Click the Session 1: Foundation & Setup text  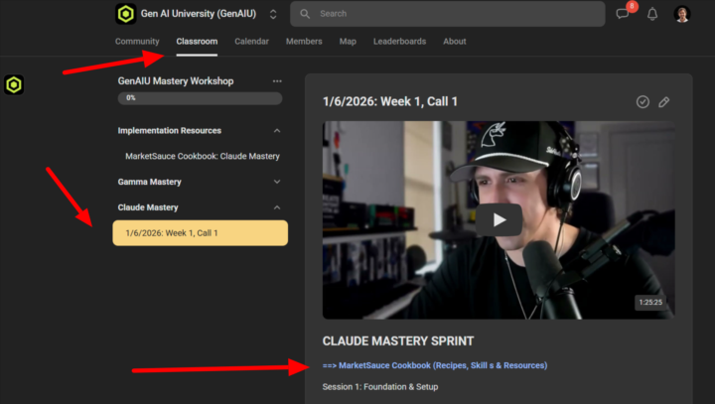click(x=380, y=387)
